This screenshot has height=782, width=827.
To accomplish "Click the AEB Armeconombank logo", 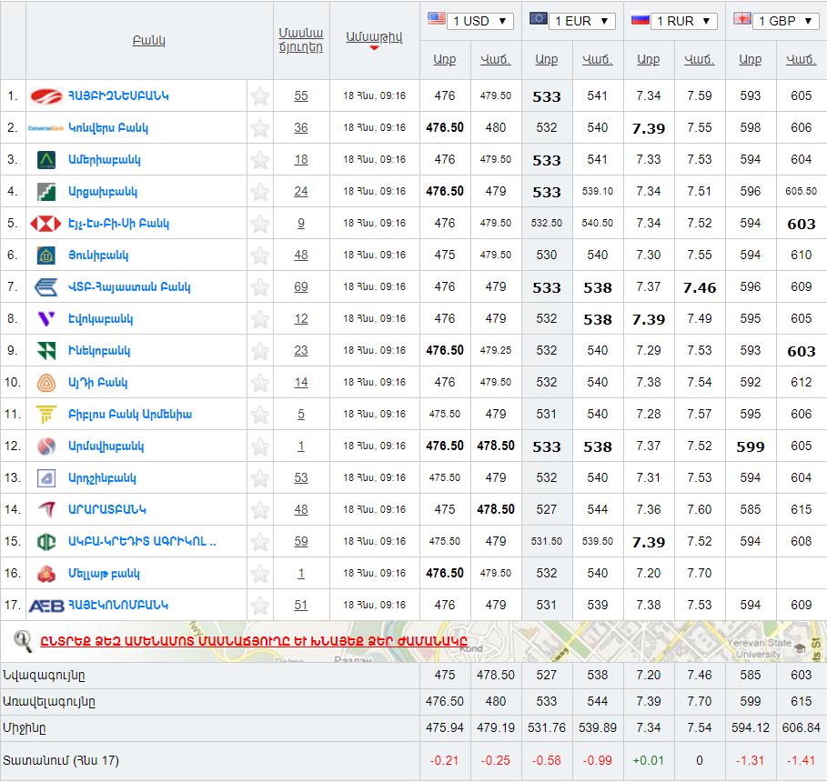I will point(46,606).
